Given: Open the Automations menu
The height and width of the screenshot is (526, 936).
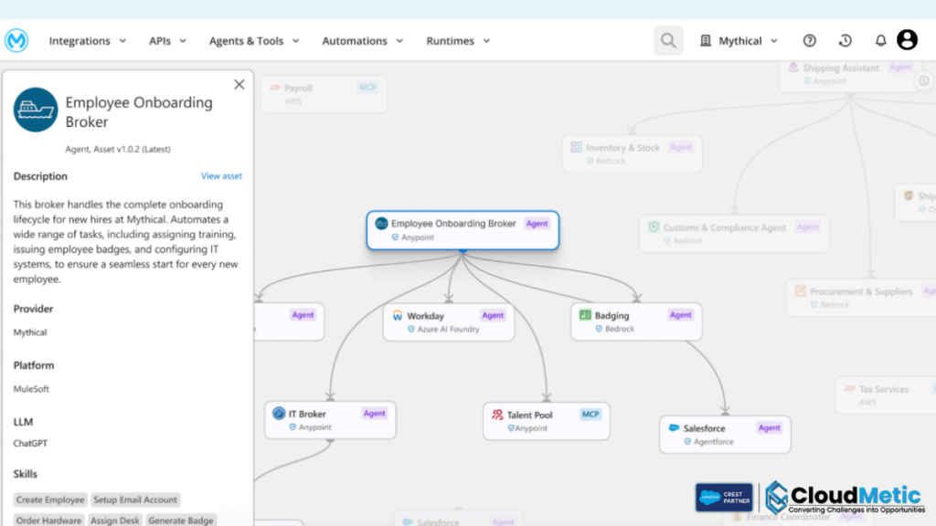Looking at the screenshot, I should pyautogui.click(x=363, y=40).
